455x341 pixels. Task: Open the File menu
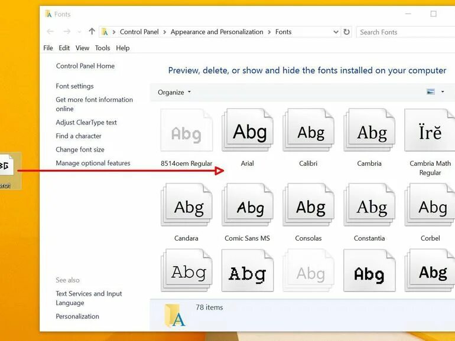(x=48, y=48)
